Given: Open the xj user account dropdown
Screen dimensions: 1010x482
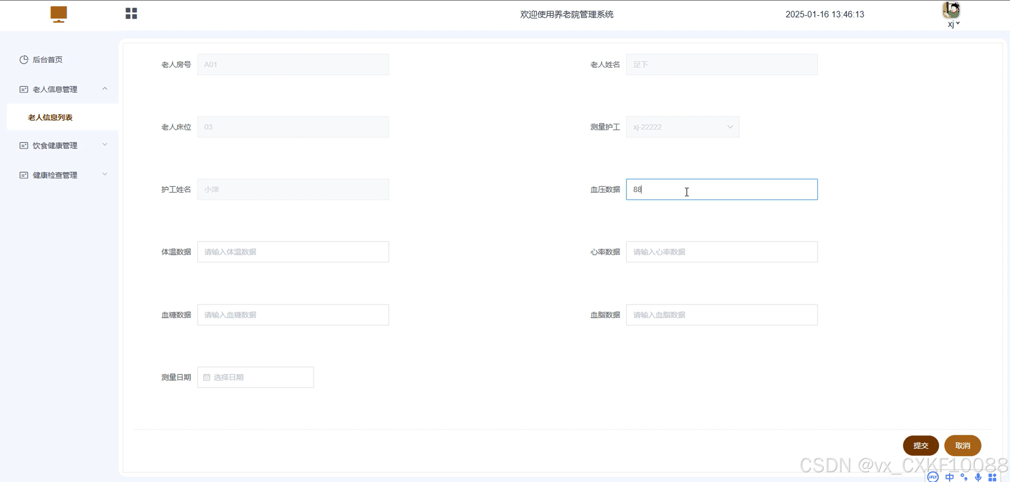Looking at the screenshot, I should click(953, 24).
